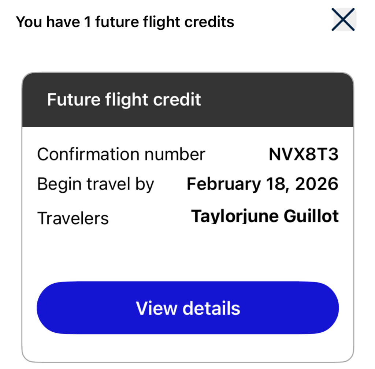Click the 'Future flight credit' card title
Viewport: 375px width, 369px height.
(x=124, y=100)
